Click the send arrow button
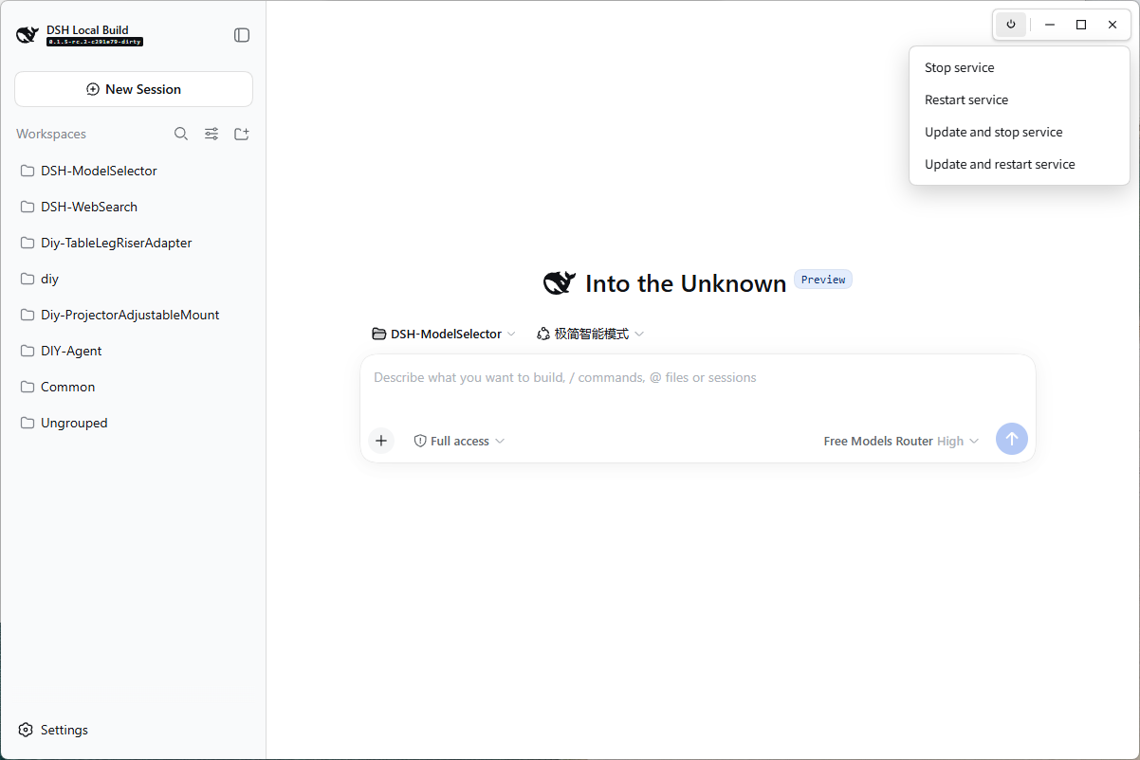 pyautogui.click(x=1011, y=439)
